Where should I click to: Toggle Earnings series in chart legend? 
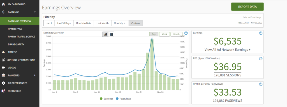[x=107, y=99]
